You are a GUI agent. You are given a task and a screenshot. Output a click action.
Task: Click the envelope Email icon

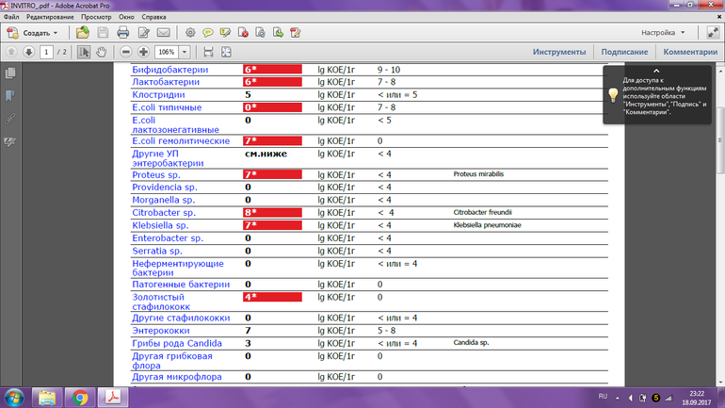click(x=163, y=32)
